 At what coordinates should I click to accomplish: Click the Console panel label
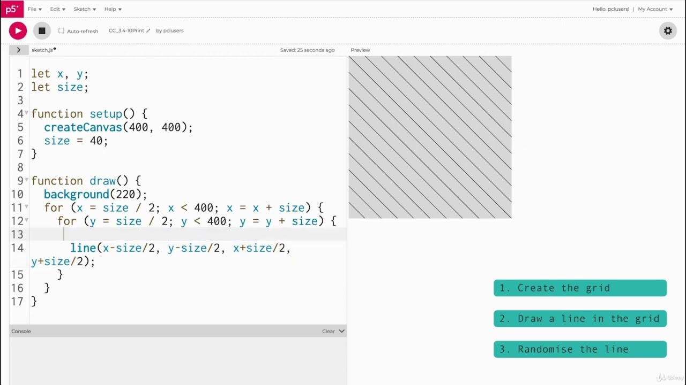(21, 331)
